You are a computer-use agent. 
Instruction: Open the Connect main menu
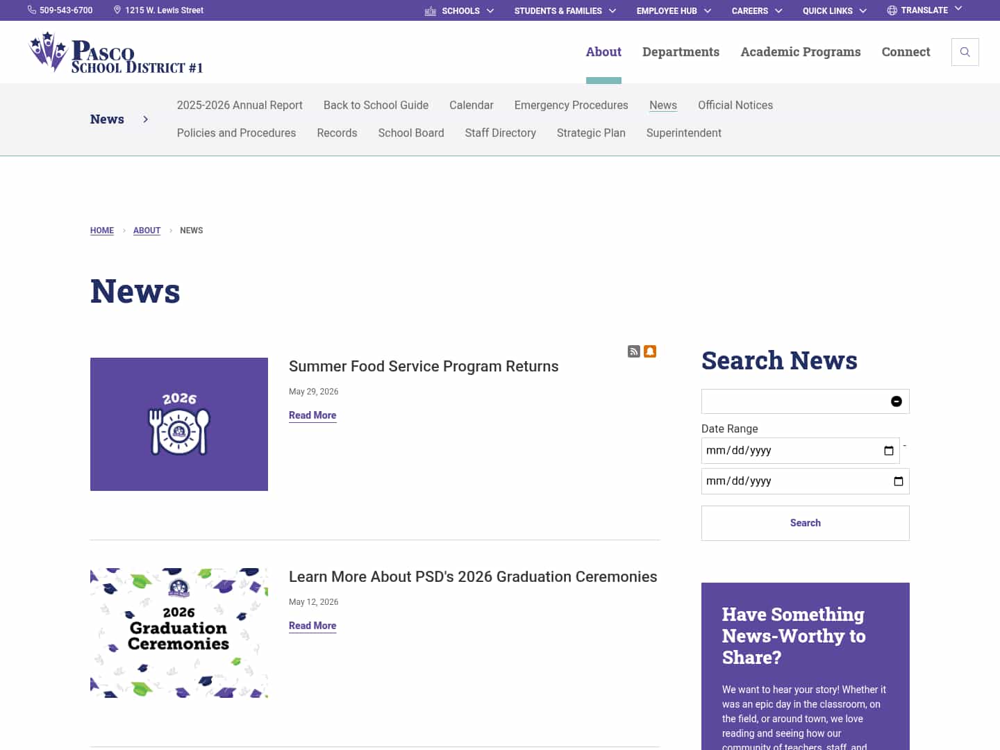coord(906,52)
